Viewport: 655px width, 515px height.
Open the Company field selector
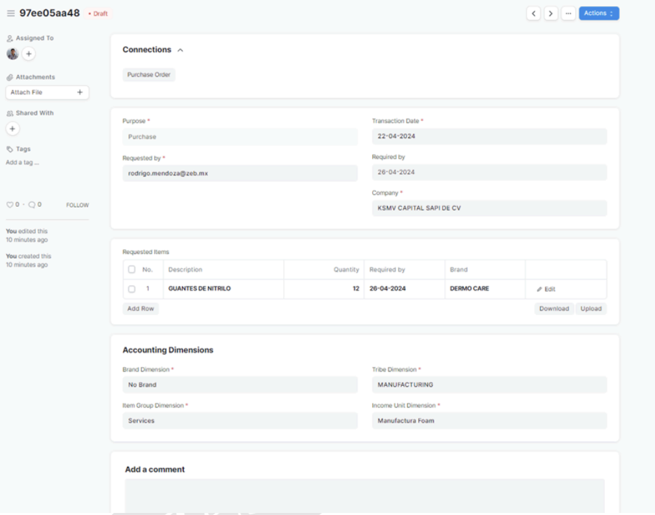click(x=489, y=208)
